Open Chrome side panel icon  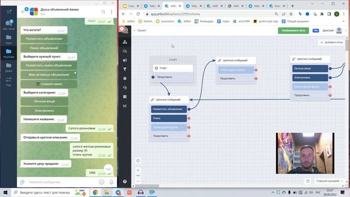329,14
